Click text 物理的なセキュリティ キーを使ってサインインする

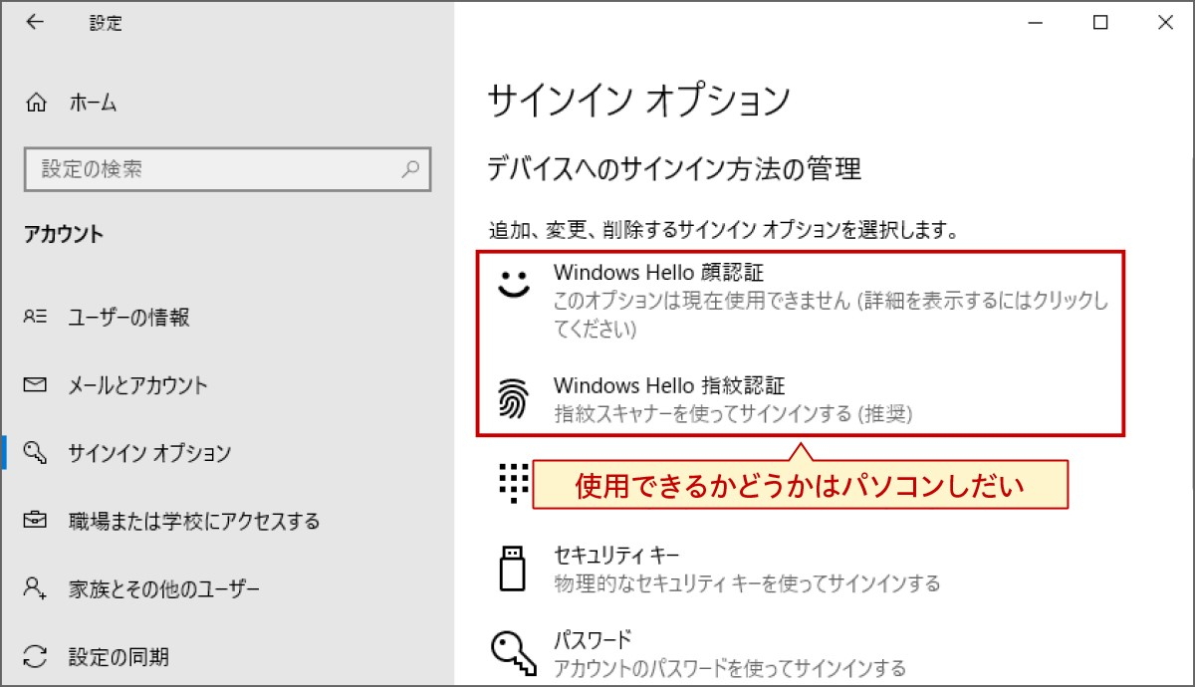[747, 583]
